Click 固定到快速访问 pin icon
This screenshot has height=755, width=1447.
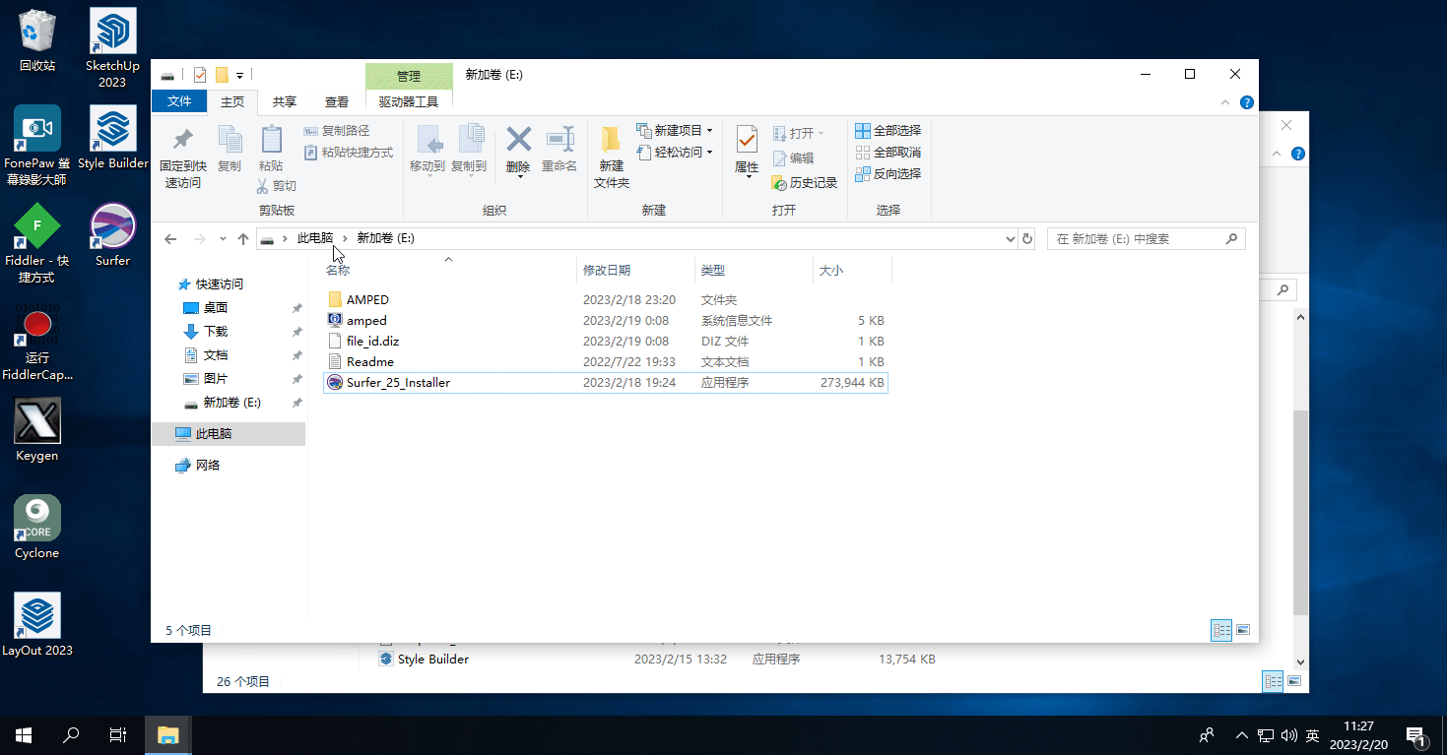pyautogui.click(x=183, y=157)
